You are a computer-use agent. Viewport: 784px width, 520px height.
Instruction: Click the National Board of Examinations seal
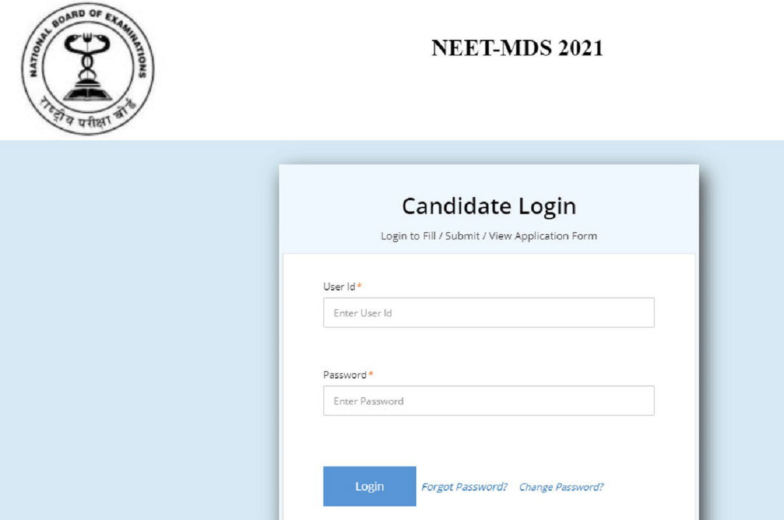pyautogui.click(x=88, y=68)
